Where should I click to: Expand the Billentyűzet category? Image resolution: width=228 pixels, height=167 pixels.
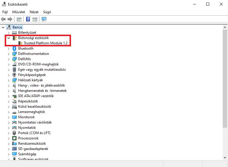coord(9,33)
